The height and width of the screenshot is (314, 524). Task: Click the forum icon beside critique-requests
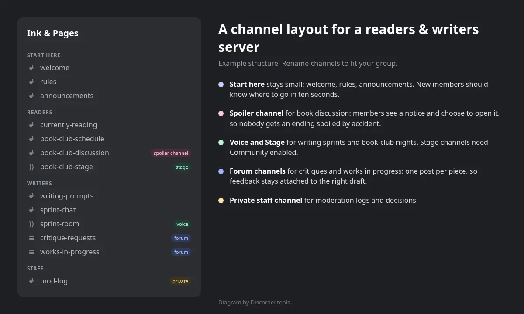coord(31,238)
